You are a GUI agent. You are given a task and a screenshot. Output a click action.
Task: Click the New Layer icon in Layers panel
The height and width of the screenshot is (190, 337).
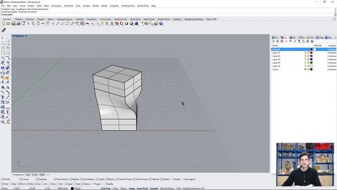273,41
